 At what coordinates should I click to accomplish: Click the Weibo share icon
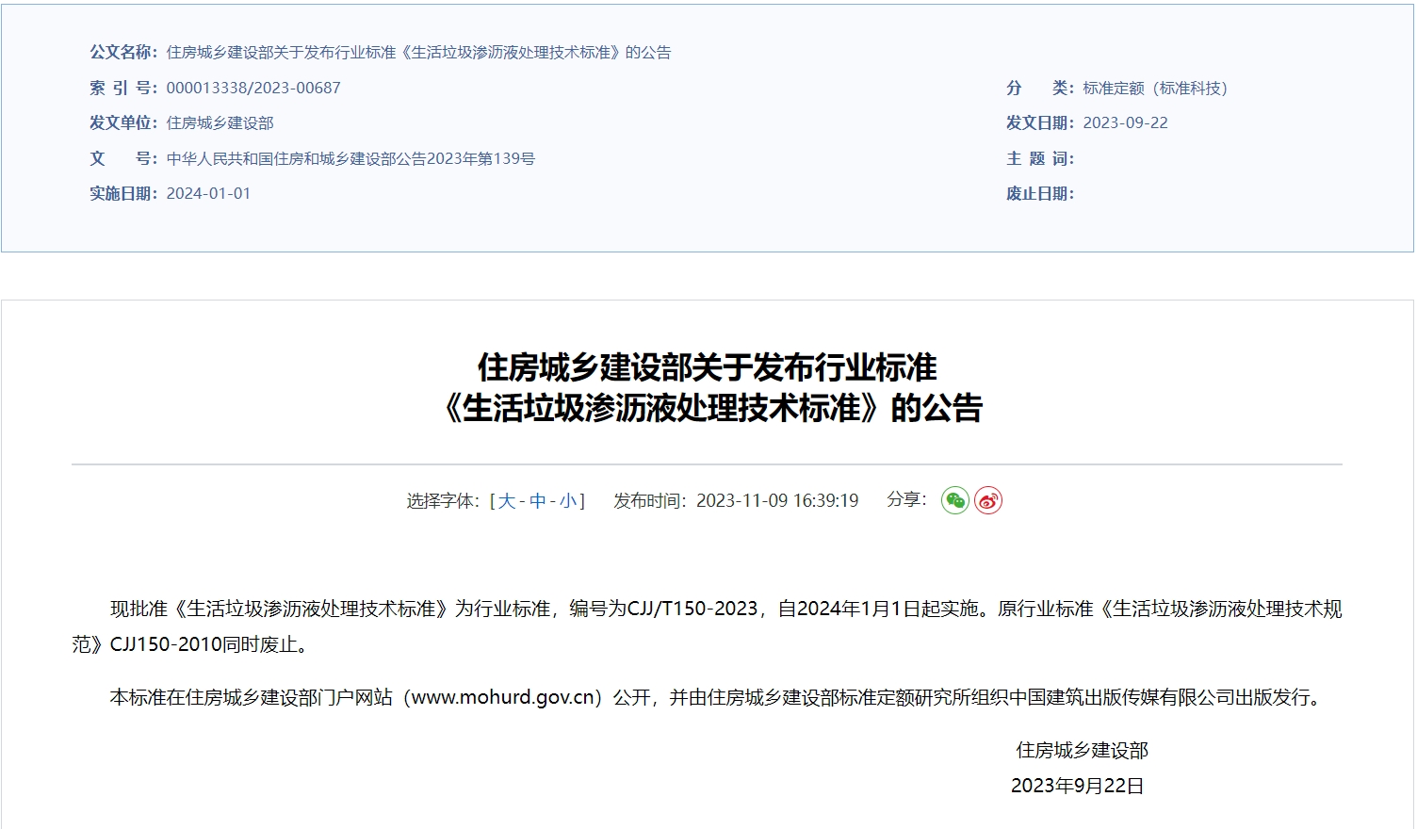click(x=986, y=501)
